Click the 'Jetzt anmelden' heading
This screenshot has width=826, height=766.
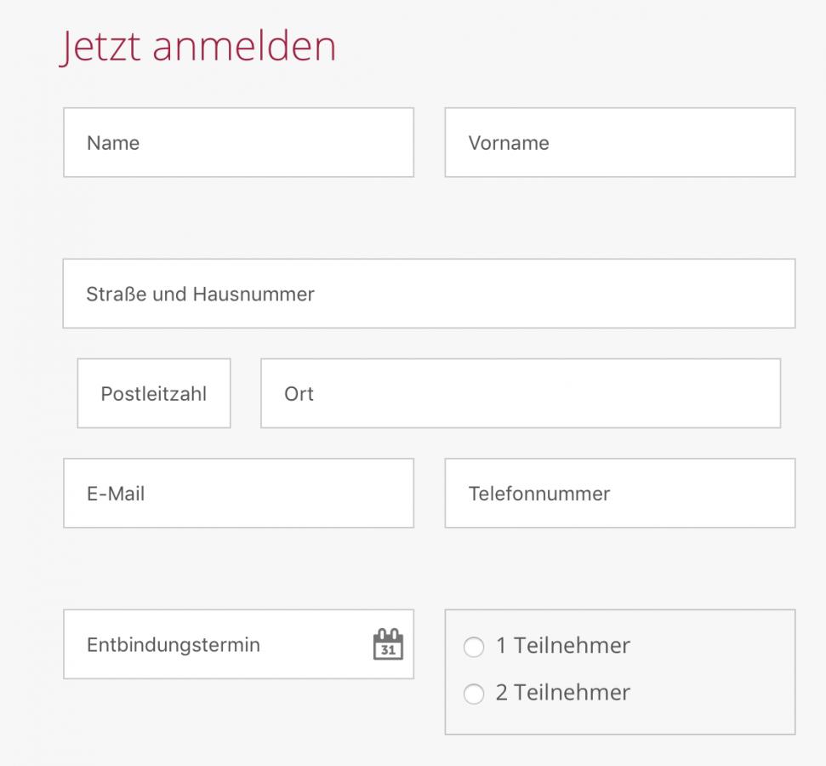(198, 46)
